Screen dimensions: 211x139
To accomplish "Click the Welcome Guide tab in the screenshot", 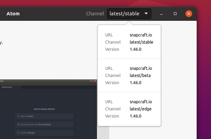I will coord(7,87).
